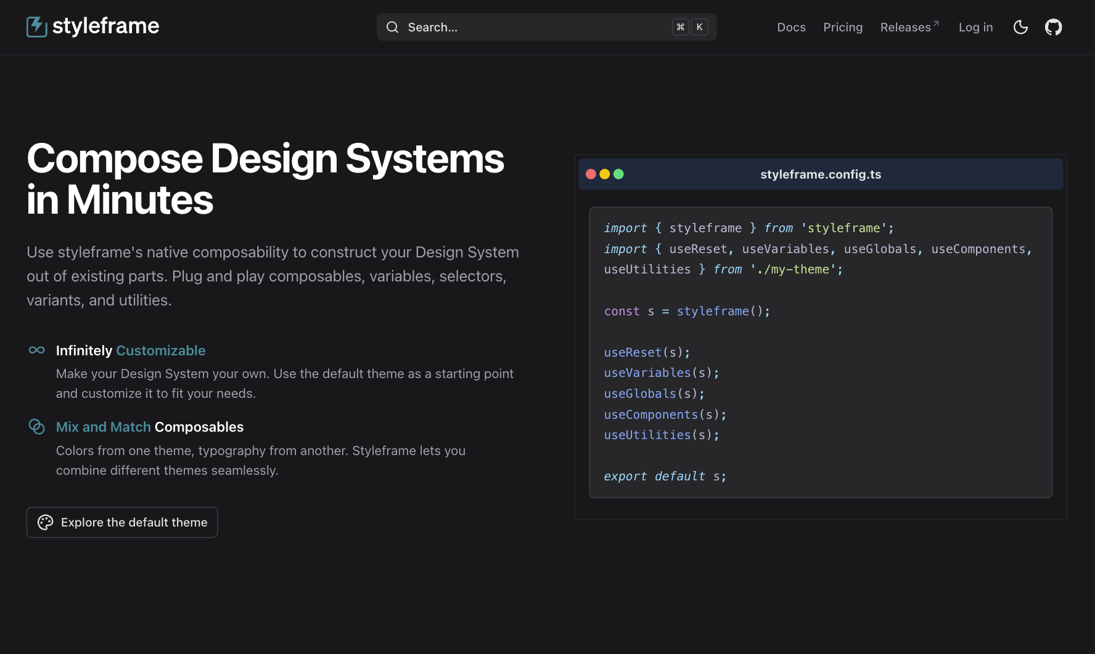Click the palette icon on the theme button
This screenshot has width=1095, height=654.
(45, 522)
